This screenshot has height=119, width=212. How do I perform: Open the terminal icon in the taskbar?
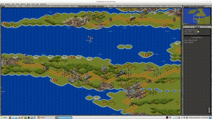tap(28, 118)
